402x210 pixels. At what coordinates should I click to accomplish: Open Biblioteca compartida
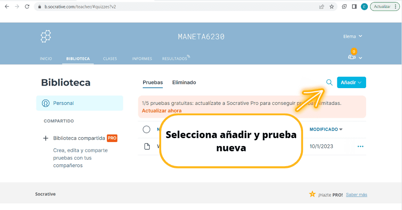pos(79,138)
